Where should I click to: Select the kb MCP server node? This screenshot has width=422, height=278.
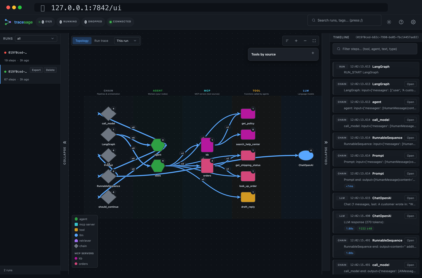coord(207,145)
